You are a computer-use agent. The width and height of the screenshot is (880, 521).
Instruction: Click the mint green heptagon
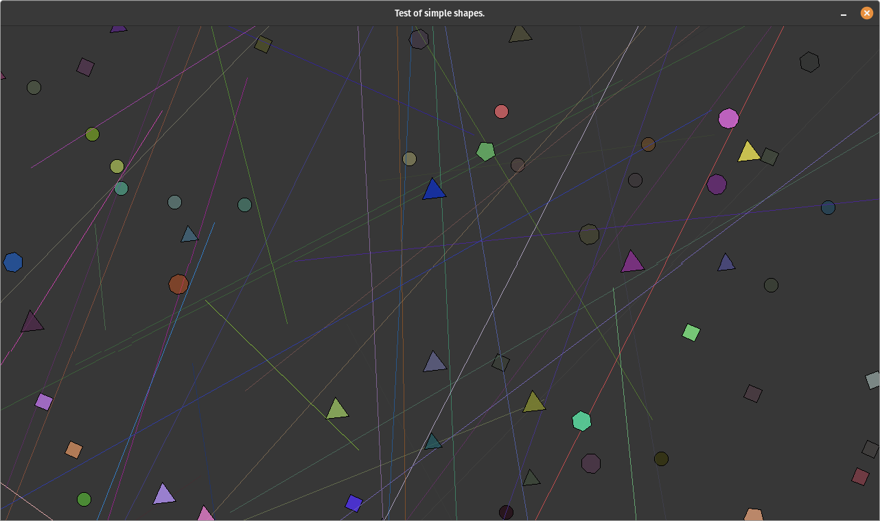pos(581,421)
